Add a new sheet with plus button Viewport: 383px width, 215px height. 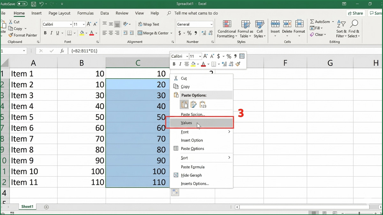pyautogui.click(x=46, y=207)
